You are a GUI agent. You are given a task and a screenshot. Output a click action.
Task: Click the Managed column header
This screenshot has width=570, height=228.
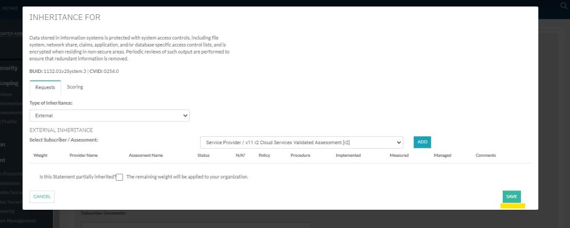tap(442, 155)
